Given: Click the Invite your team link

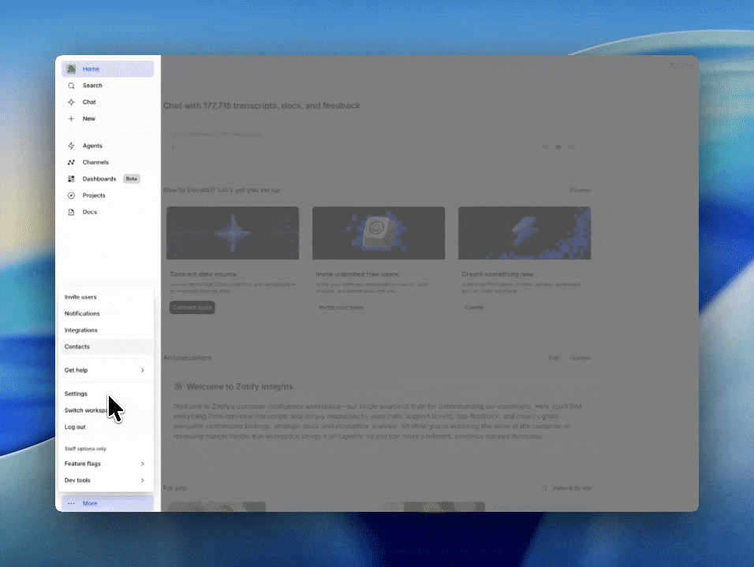Looking at the screenshot, I should coord(341,307).
